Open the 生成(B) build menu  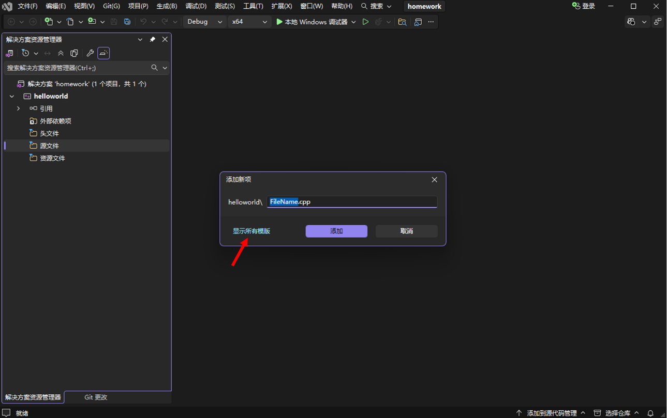[x=167, y=6]
